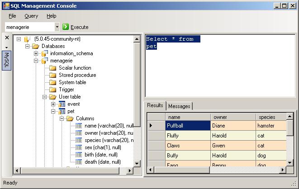The height and width of the screenshot is (189, 299).
Task: Switch to the Messages tab
Action: pos(179,106)
